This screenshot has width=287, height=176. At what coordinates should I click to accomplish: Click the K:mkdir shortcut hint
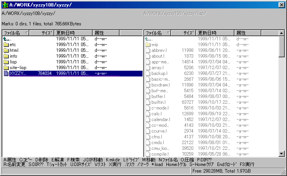(x=113, y=160)
